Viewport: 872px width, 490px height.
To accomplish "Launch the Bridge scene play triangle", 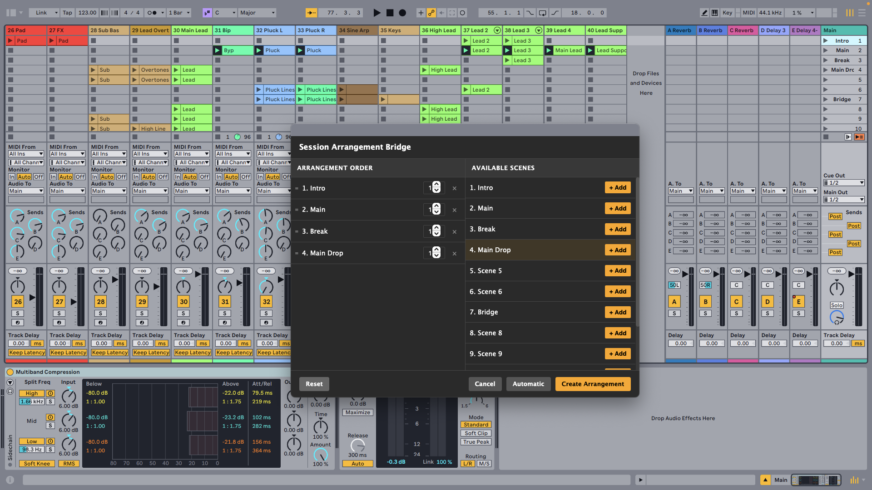I will [826, 99].
